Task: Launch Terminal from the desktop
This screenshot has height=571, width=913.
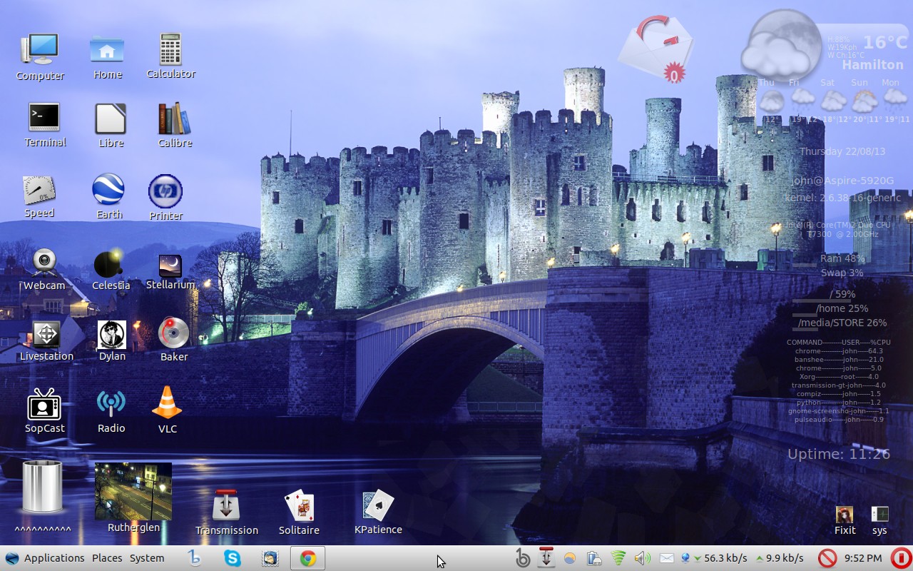Action: point(44,118)
